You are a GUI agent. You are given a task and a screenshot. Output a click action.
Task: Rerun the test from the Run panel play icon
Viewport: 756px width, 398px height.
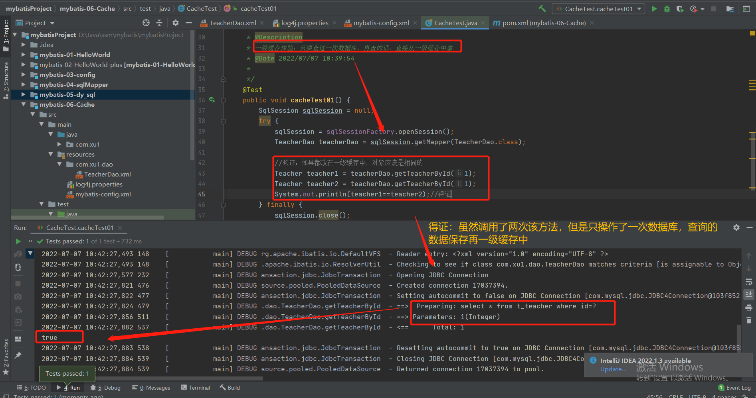18,241
